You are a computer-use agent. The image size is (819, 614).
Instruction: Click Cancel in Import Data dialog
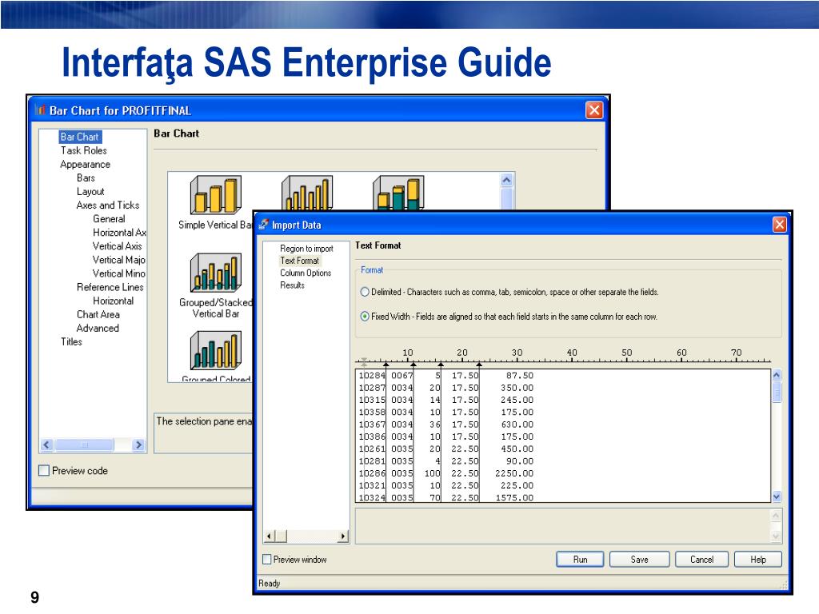click(701, 559)
